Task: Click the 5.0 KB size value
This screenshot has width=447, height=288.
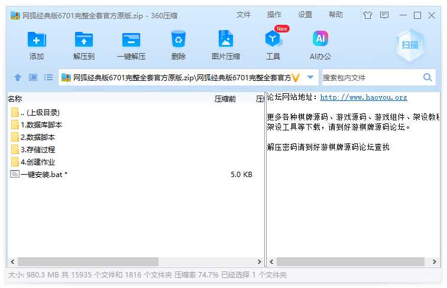Action: [x=241, y=175]
